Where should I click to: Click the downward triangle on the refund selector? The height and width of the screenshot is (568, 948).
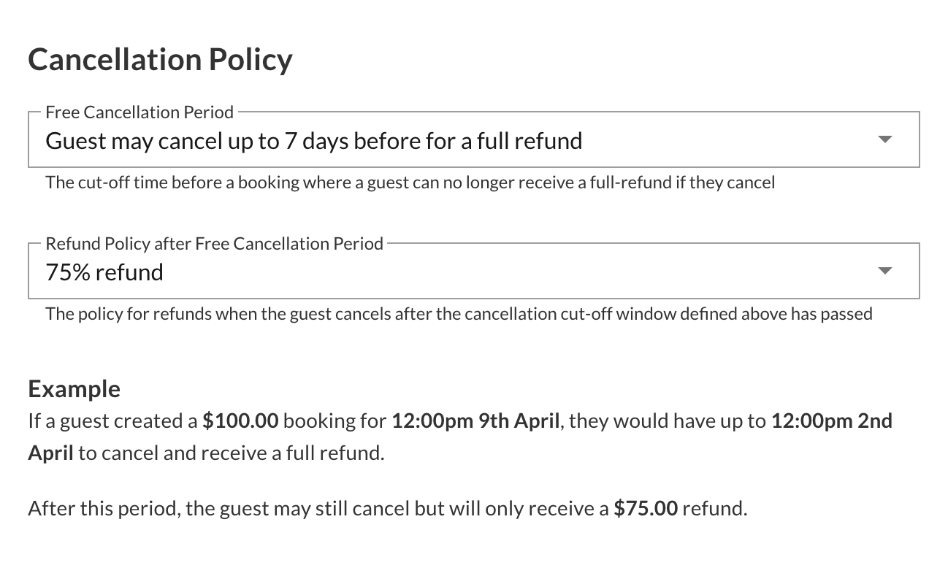(x=884, y=271)
